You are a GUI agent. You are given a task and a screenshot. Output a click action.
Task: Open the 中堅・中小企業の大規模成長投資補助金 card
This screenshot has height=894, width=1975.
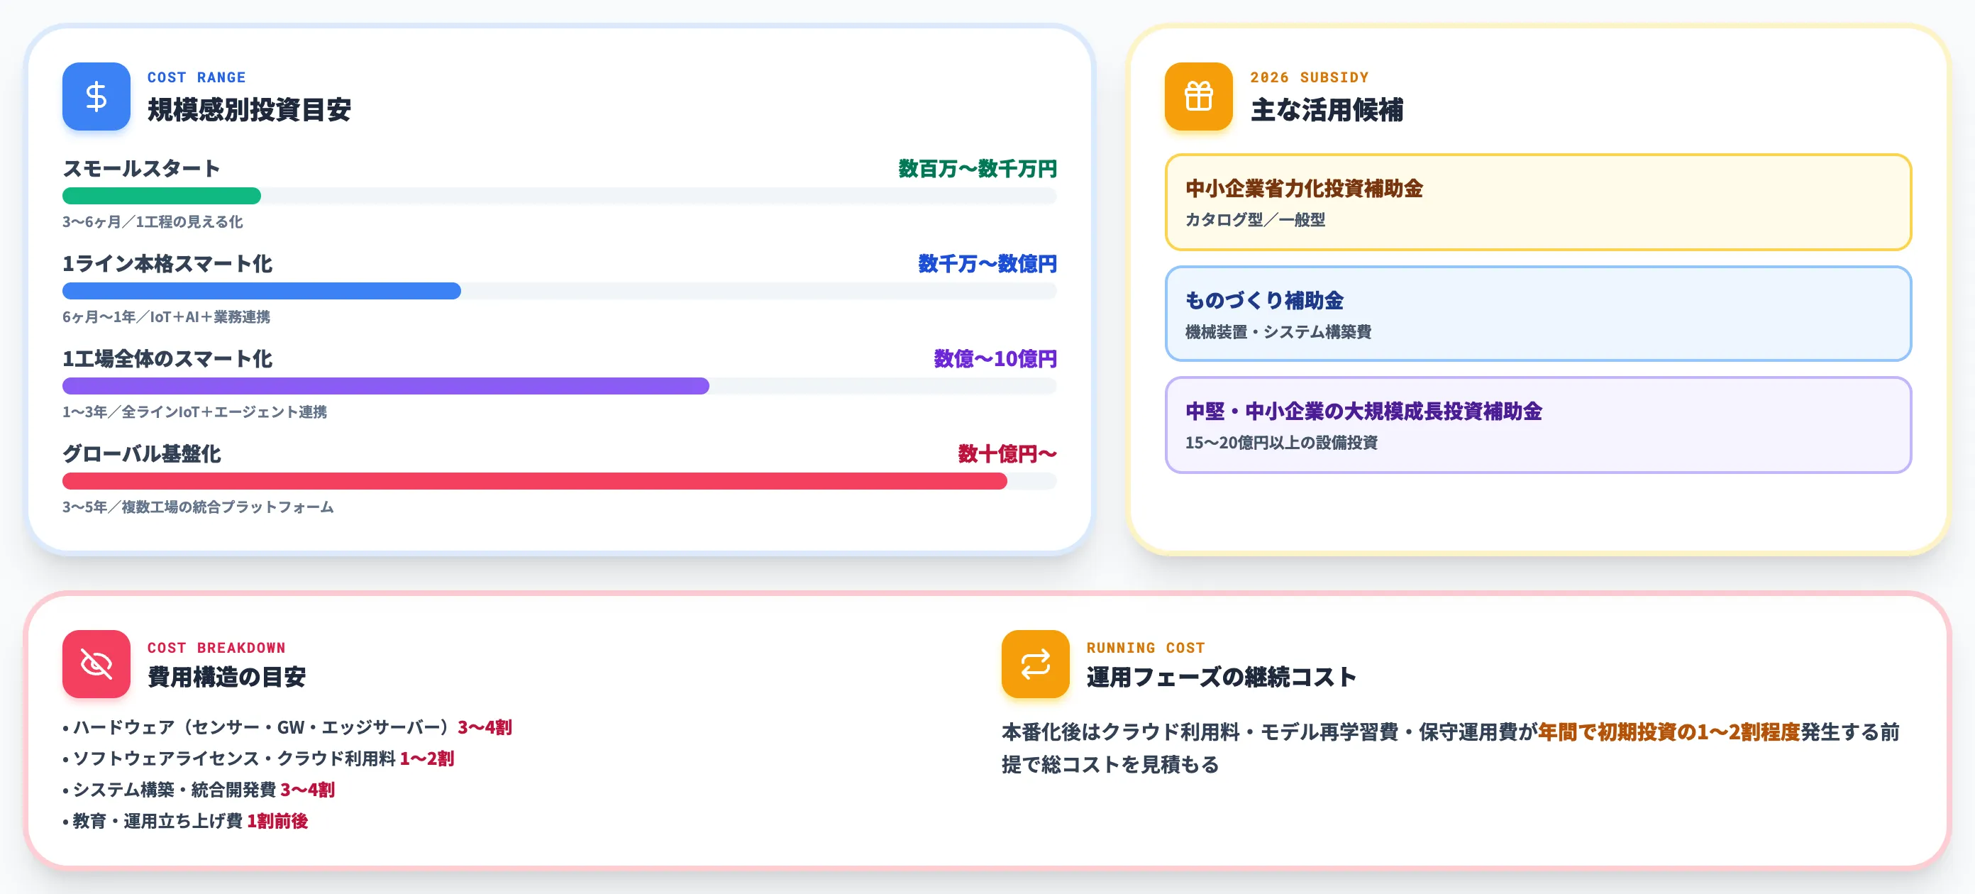(1538, 425)
